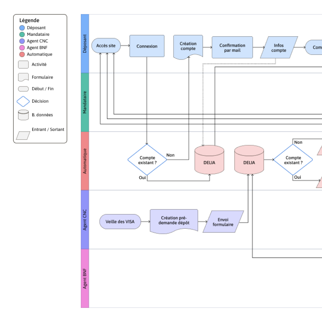Click the 'Connexion' activity box
The width and height of the screenshot is (322, 322).
(x=147, y=46)
